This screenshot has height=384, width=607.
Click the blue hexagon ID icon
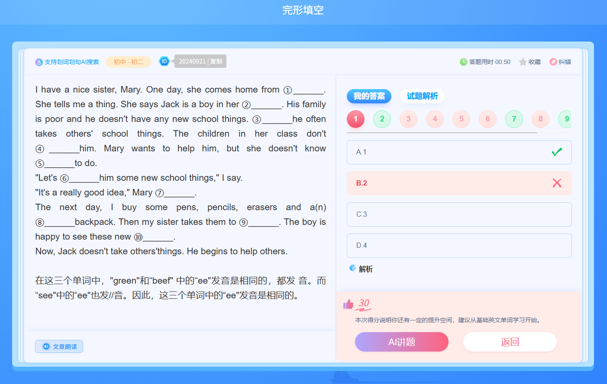(164, 61)
